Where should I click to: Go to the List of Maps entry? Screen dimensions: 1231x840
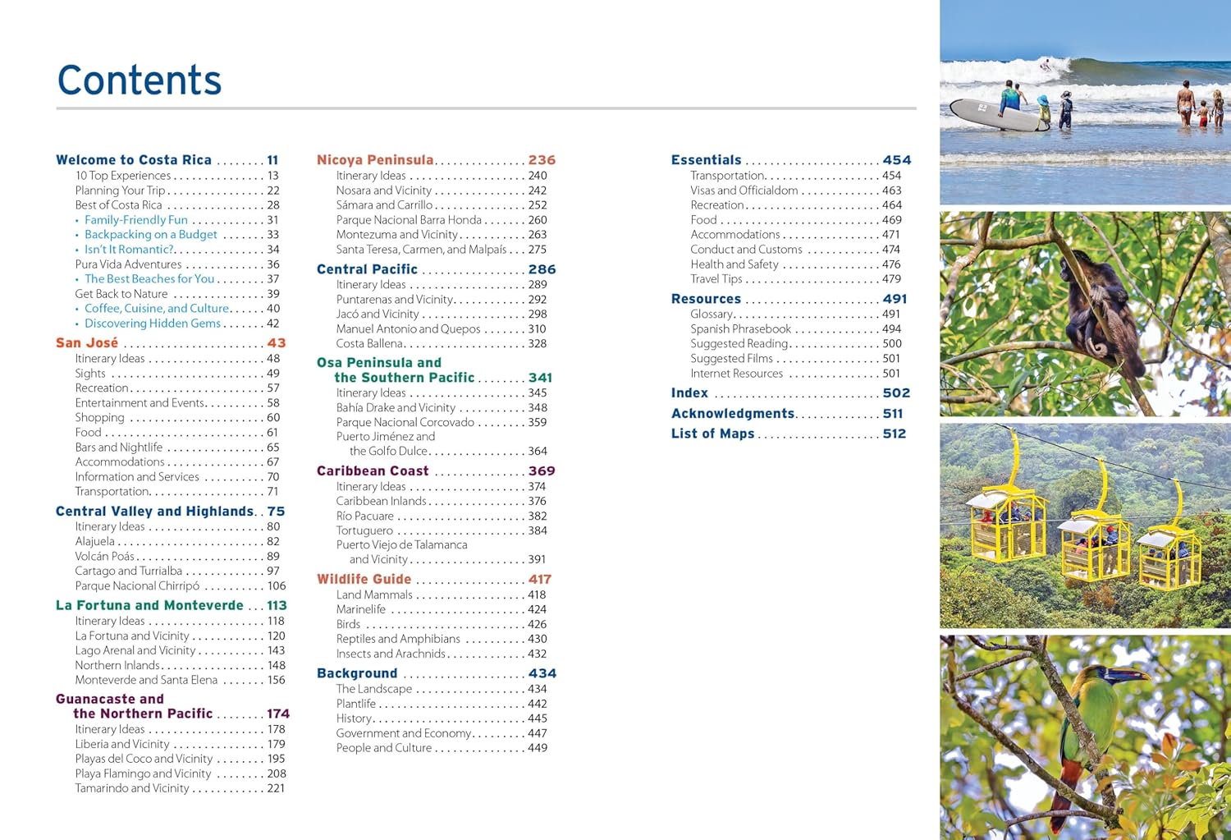(712, 434)
